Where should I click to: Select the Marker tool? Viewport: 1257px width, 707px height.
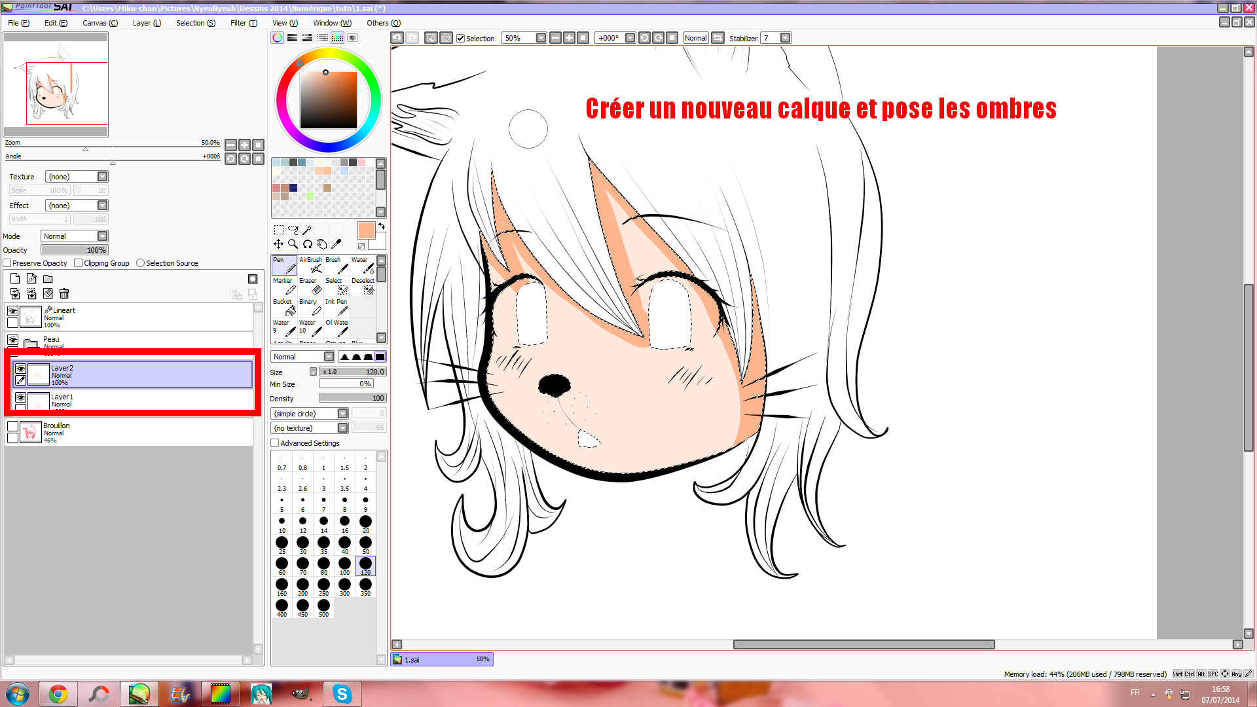coord(284,286)
